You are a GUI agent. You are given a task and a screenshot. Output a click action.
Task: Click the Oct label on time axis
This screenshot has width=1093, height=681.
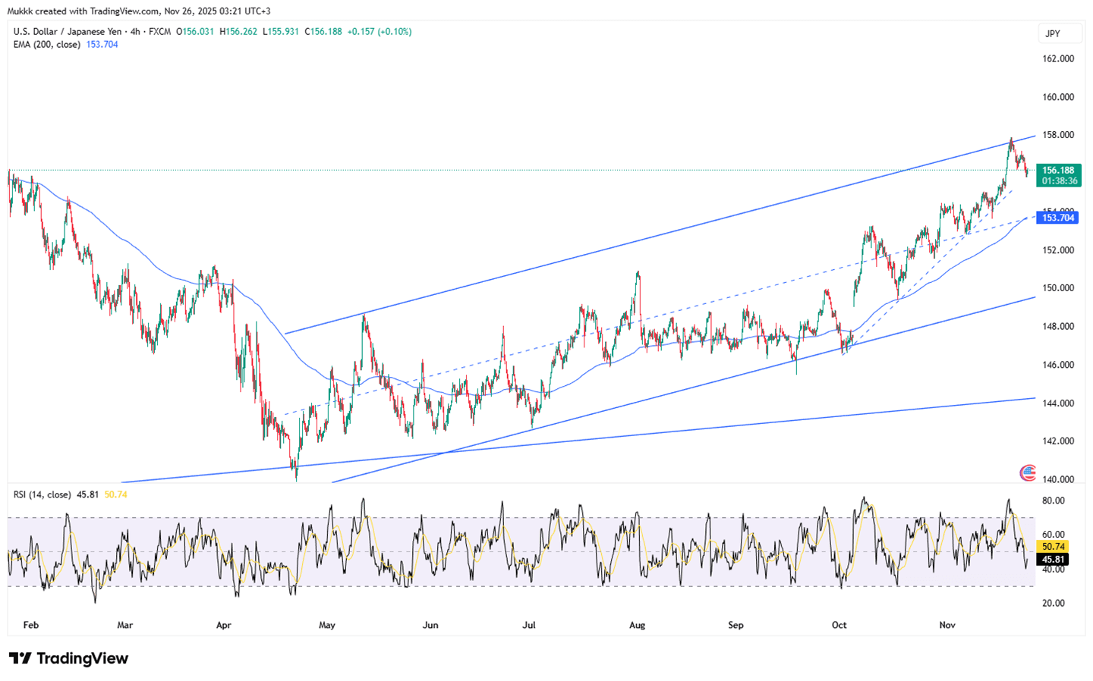click(839, 625)
